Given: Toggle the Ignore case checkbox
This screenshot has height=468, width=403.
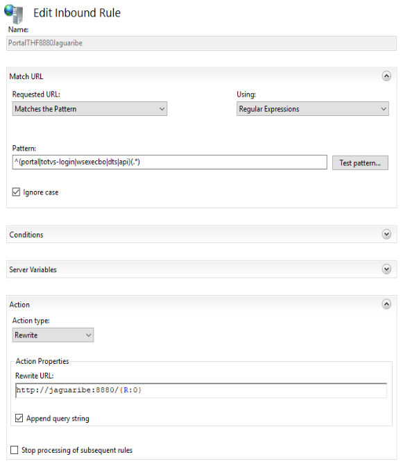Looking at the screenshot, I should click(x=16, y=192).
